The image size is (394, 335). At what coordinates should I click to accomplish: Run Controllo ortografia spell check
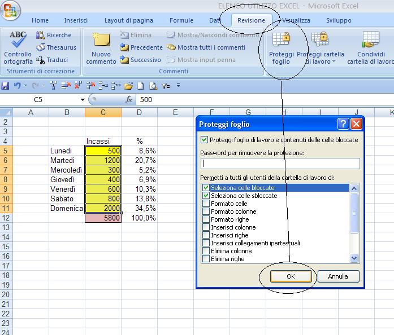point(18,47)
